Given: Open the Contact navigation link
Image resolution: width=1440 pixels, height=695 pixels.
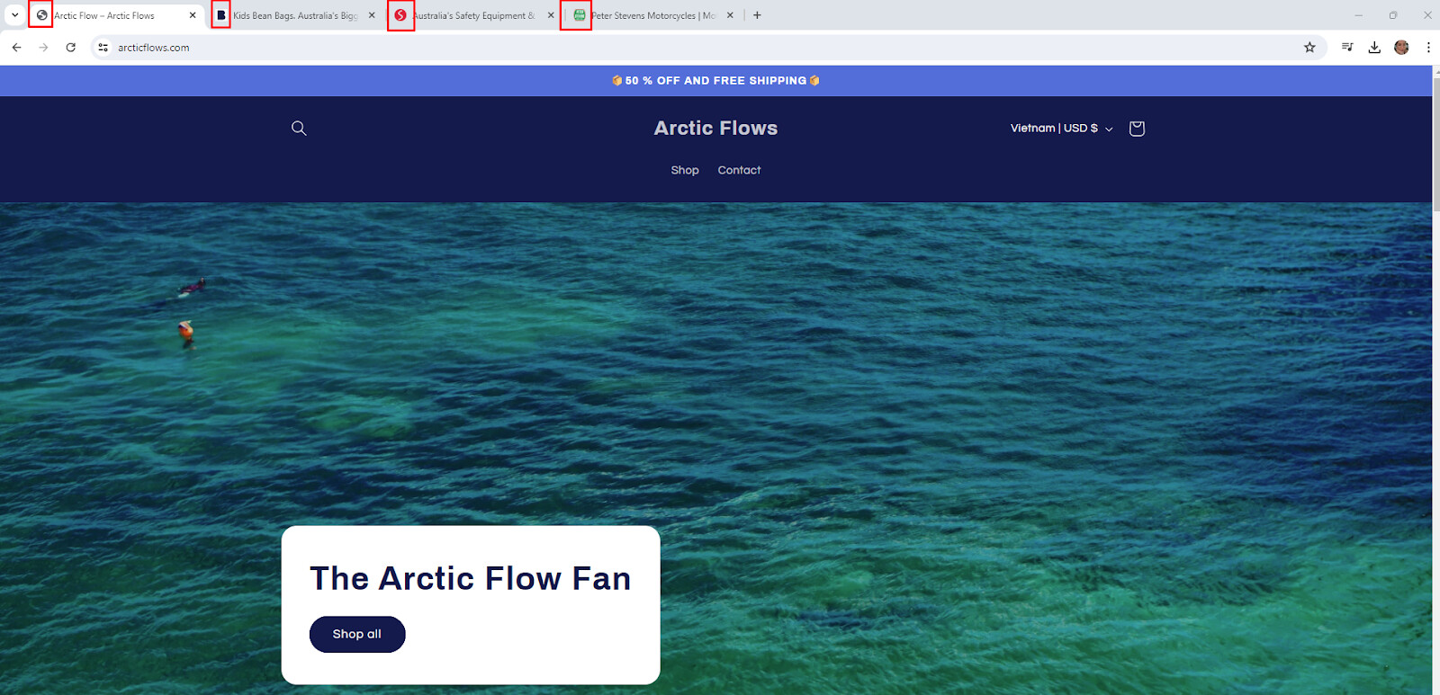Looking at the screenshot, I should (x=739, y=170).
